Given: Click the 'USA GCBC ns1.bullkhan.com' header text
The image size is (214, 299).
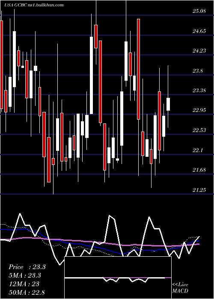Looking at the screenshot, I should (x=34, y=5).
